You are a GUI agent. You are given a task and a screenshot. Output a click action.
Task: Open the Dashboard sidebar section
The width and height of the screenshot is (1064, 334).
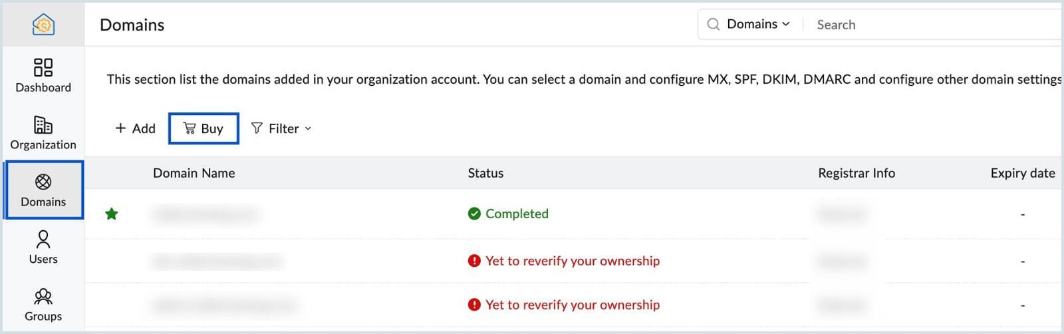tap(43, 76)
